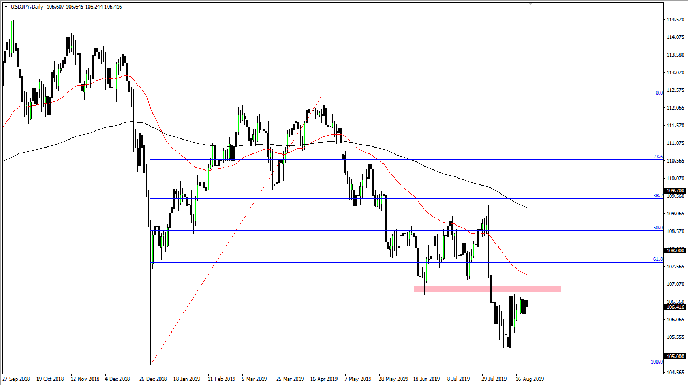This screenshot has height=386, width=689.
Task: Select the pink resistance zone rectangle
Action: [487, 288]
